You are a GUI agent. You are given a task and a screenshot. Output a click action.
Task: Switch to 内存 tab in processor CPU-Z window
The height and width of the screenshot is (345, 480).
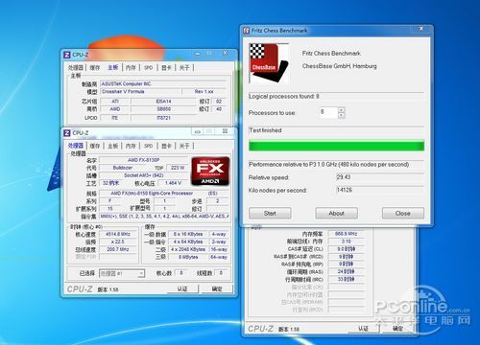[x=131, y=146]
